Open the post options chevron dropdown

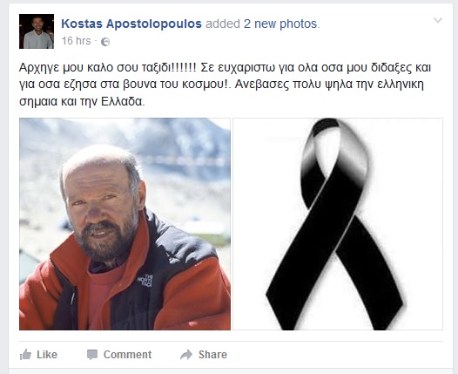(438, 20)
